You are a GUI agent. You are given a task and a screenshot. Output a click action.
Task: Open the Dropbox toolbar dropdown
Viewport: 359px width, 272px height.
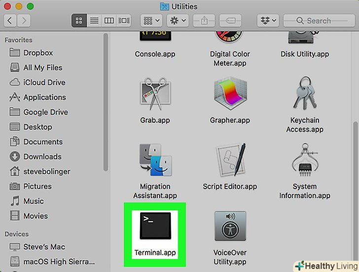268,21
